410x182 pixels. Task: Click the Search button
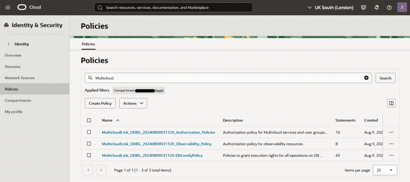[386, 78]
